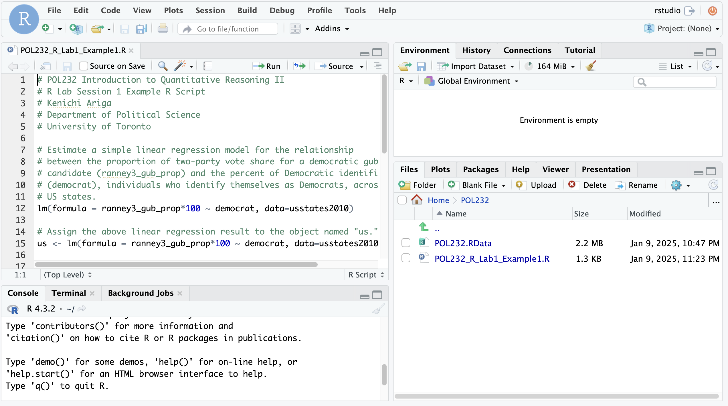
Task: Expand the Import Dataset dropdown
Action: (476, 66)
